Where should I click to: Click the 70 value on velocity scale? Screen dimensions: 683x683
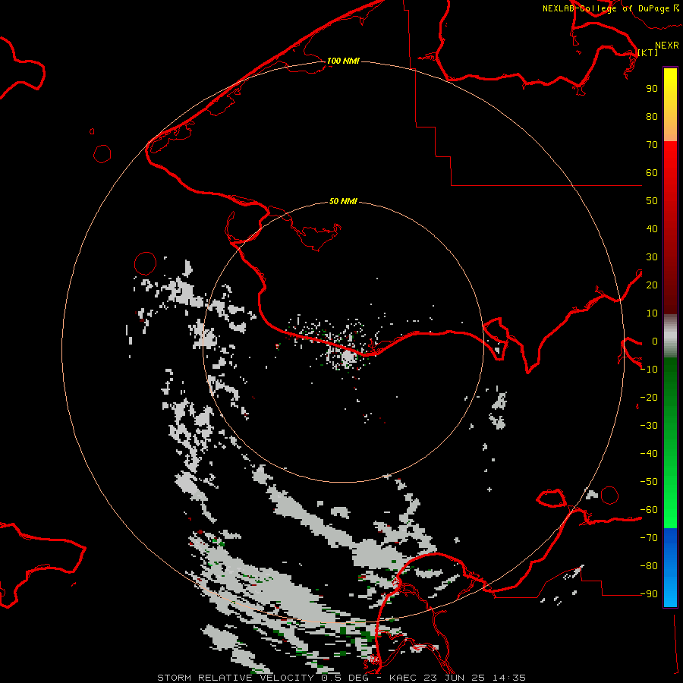coord(652,145)
